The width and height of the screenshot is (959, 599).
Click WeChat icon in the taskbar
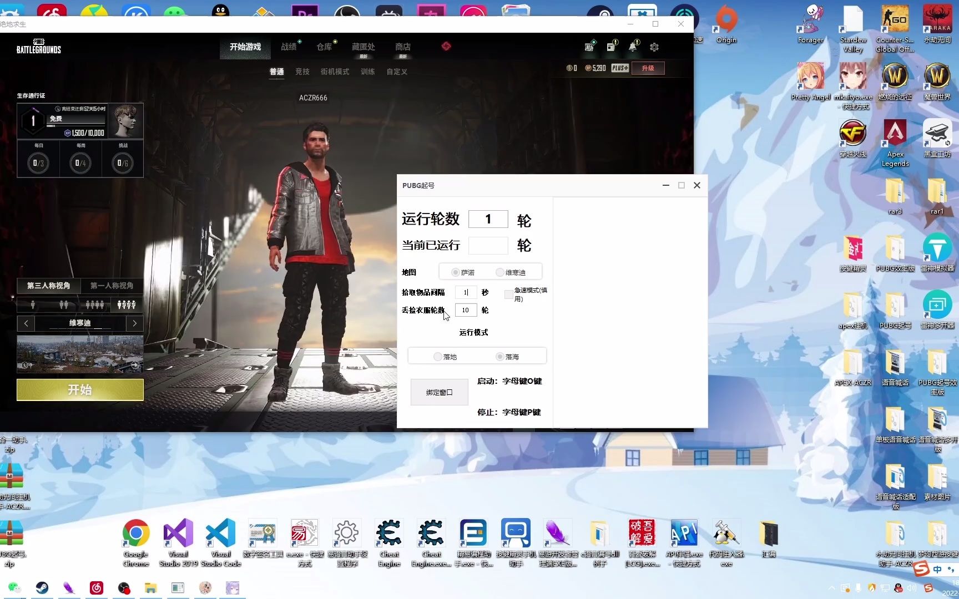(x=14, y=588)
